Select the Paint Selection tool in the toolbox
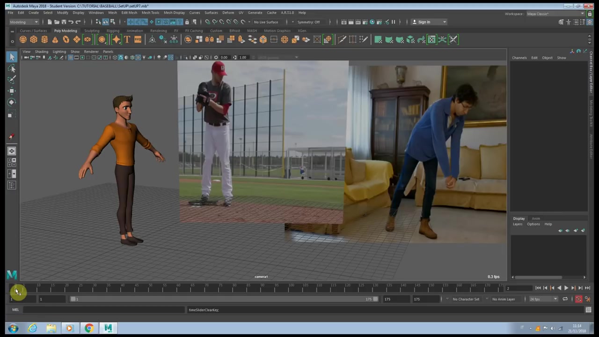This screenshot has width=599, height=337. pyautogui.click(x=12, y=80)
